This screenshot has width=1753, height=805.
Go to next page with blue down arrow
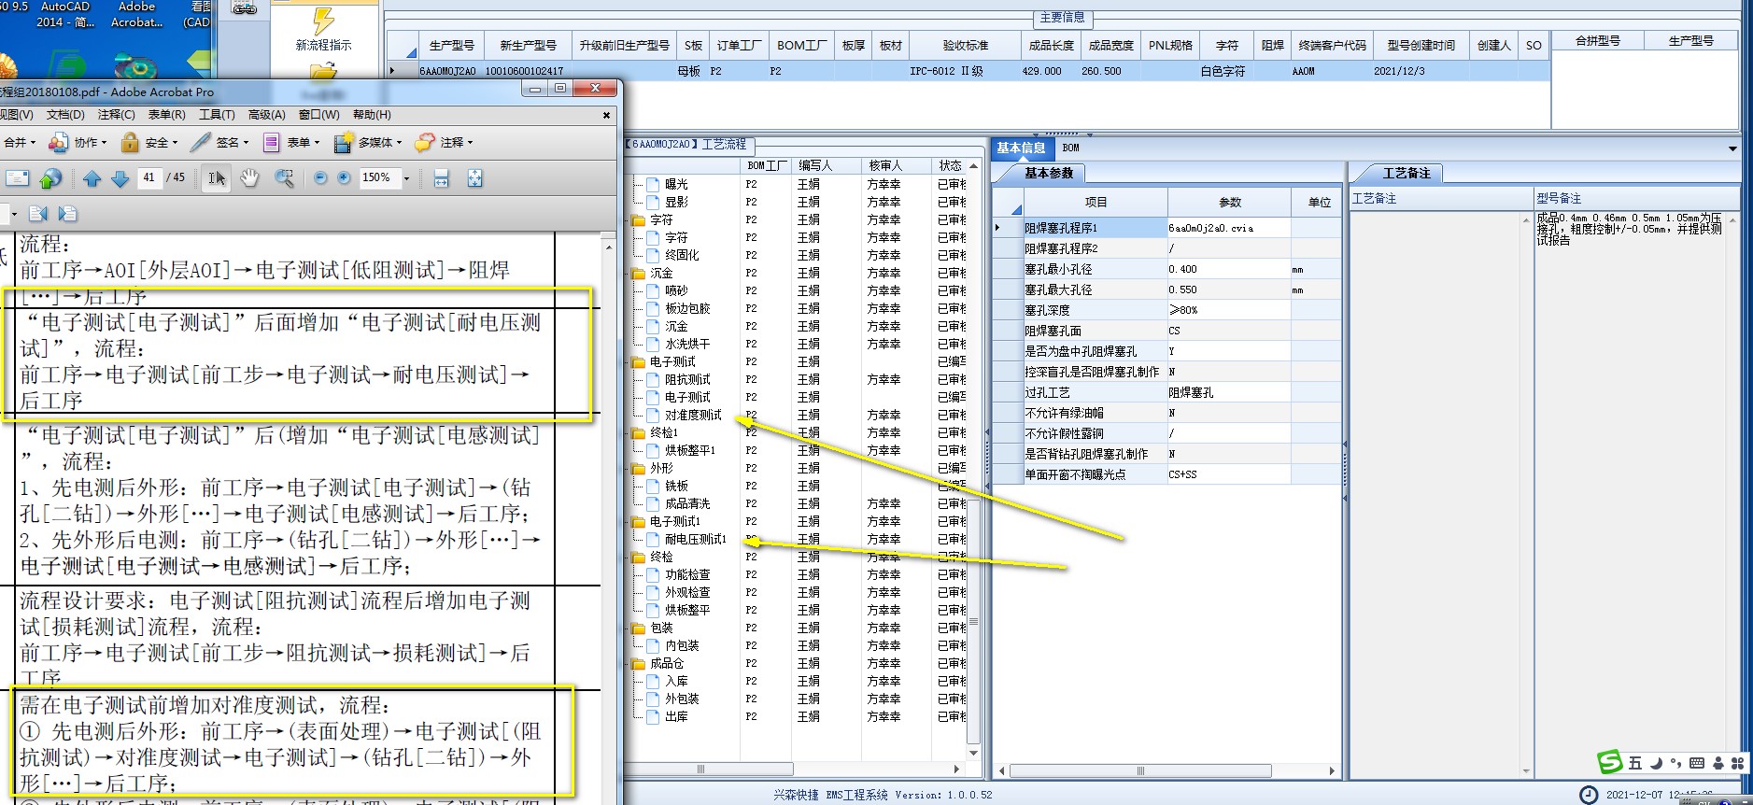click(x=120, y=178)
